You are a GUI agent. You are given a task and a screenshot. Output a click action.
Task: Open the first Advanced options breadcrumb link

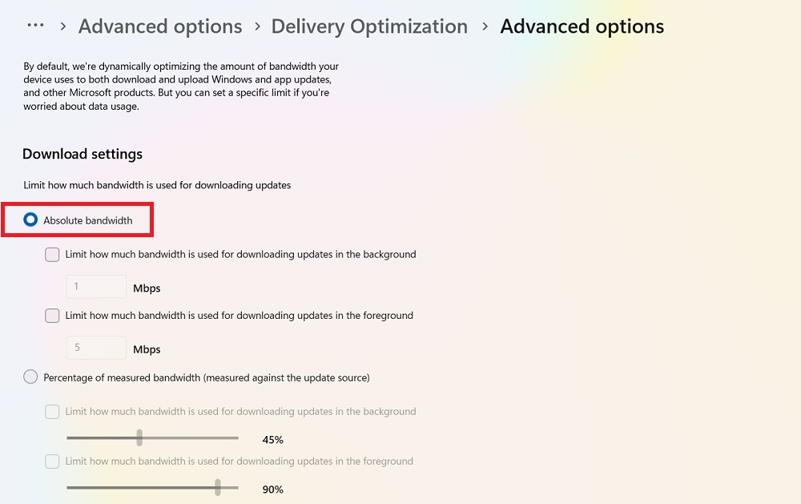tap(159, 26)
